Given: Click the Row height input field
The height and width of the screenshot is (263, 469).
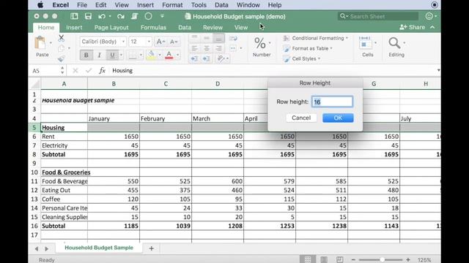Looking at the screenshot, I should pos(332,102).
